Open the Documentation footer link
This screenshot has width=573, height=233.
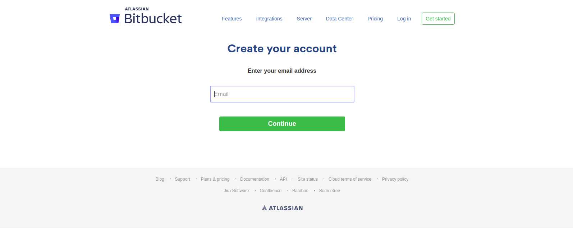[x=255, y=179]
